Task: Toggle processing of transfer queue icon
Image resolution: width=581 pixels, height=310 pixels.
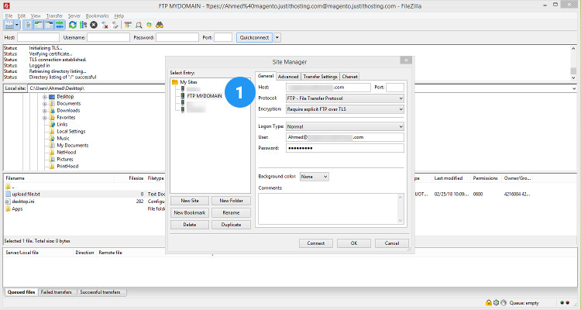Action: (x=84, y=25)
